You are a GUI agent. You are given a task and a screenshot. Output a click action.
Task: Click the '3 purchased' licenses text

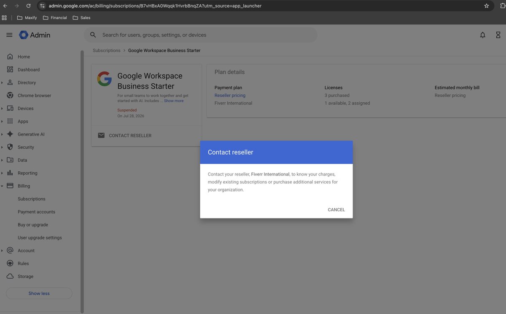pos(337,96)
